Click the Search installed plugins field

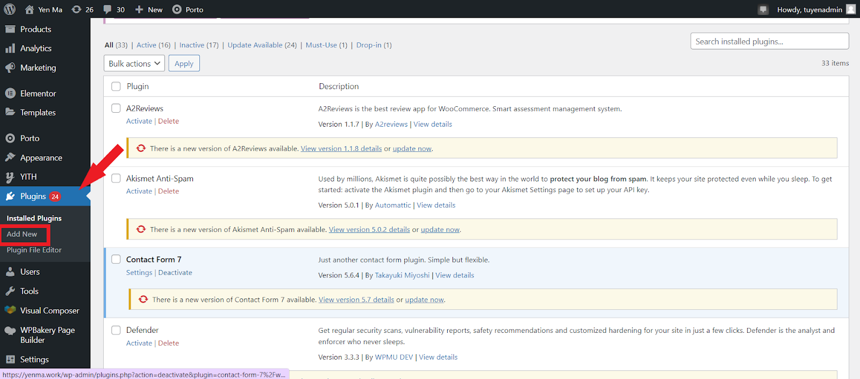click(x=770, y=41)
